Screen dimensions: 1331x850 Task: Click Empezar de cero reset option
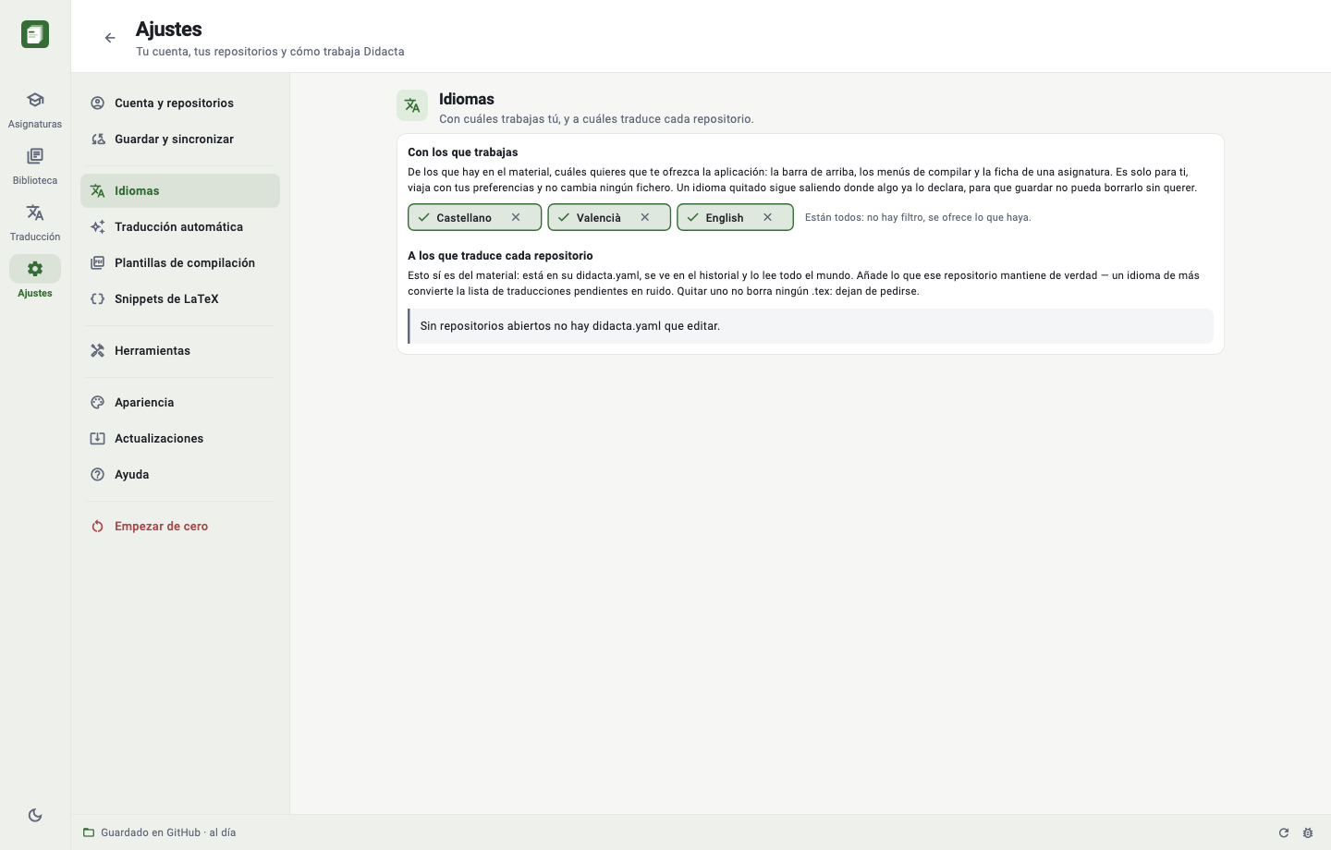point(180,527)
